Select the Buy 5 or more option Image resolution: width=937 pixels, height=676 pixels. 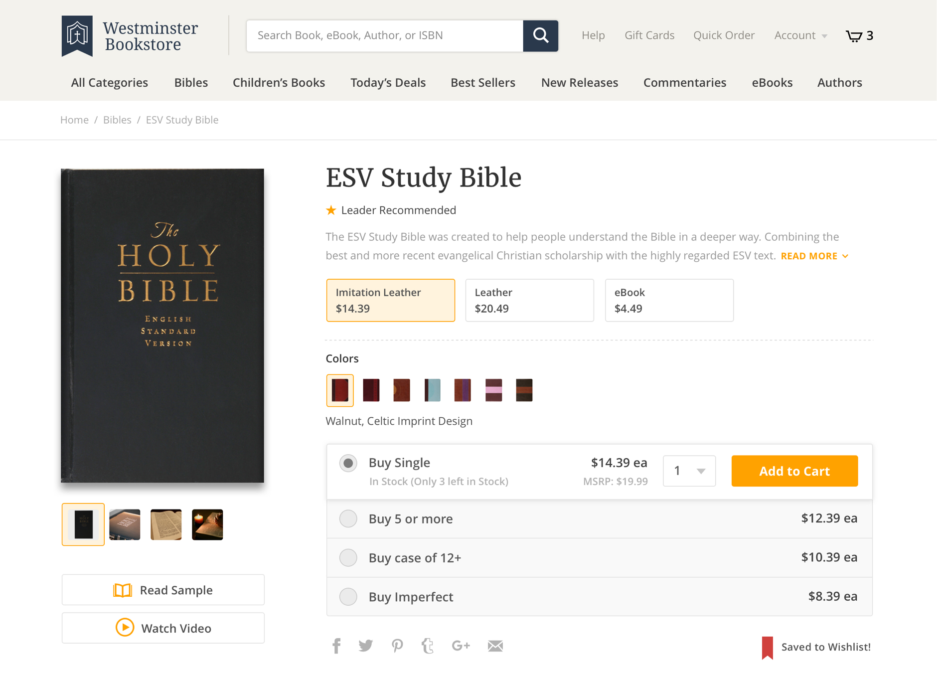click(x=348, y=518)
